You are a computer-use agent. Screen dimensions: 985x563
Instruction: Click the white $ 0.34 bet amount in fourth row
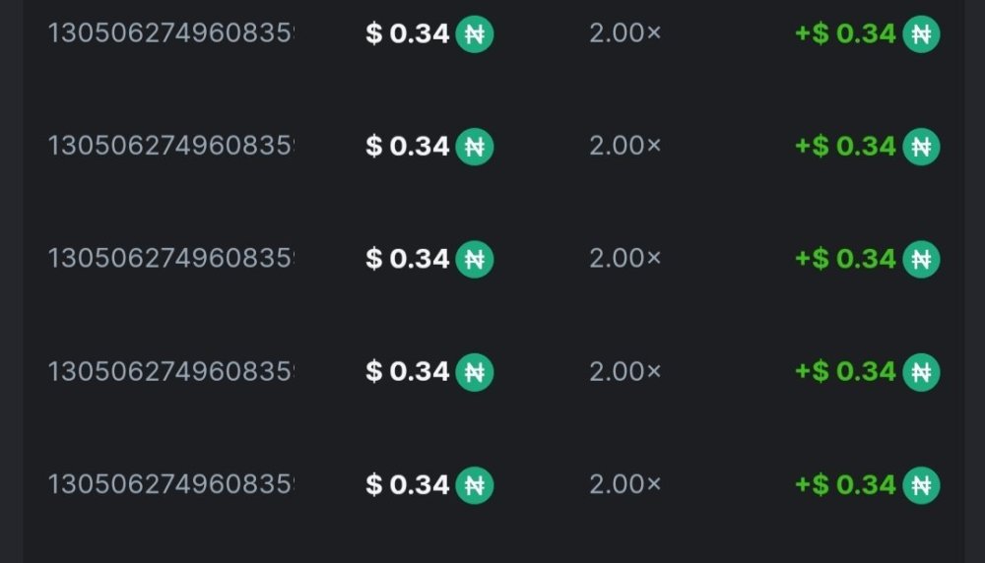tap(408, 372)
